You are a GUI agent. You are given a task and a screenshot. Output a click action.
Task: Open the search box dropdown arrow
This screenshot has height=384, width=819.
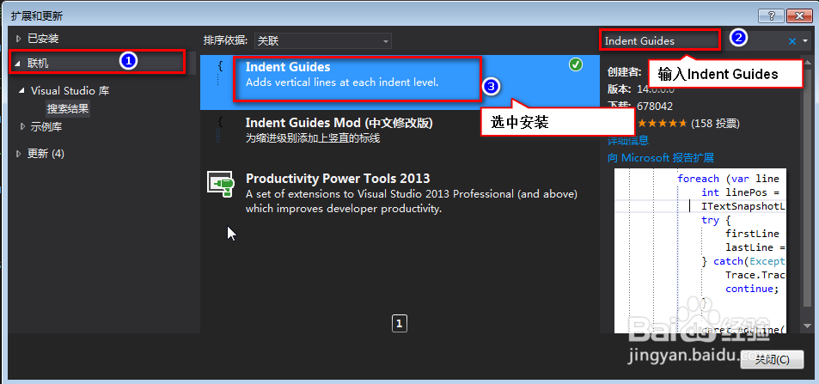[x=805, y=40]
